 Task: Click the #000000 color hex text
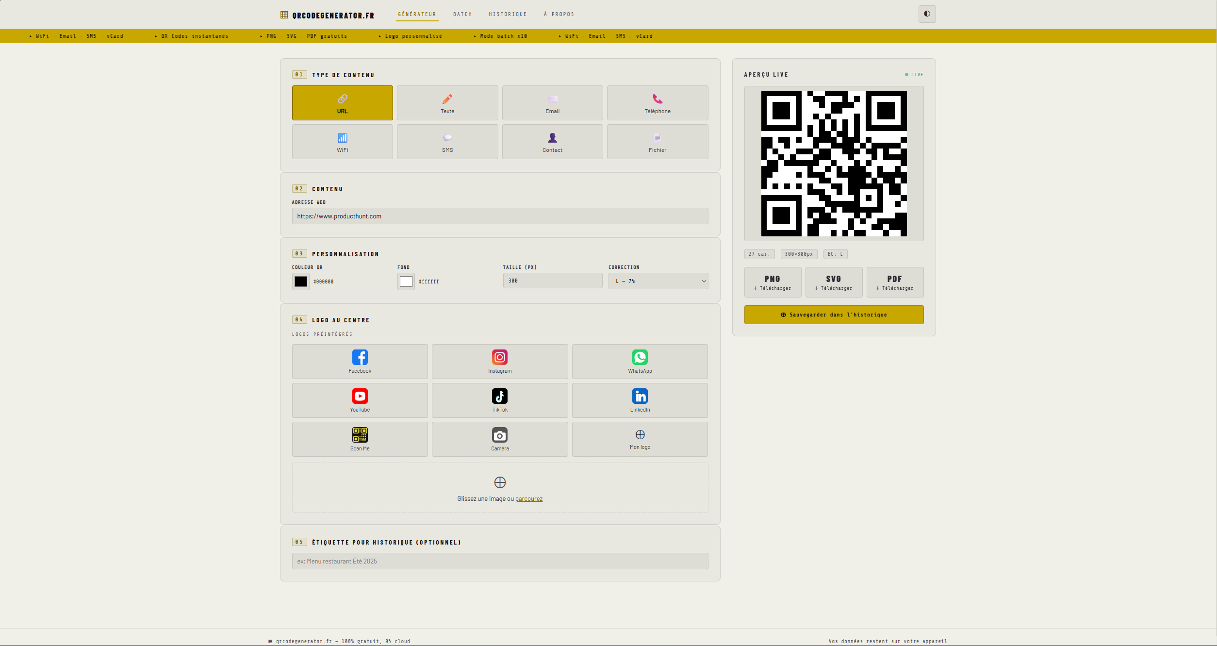(323, 282)
